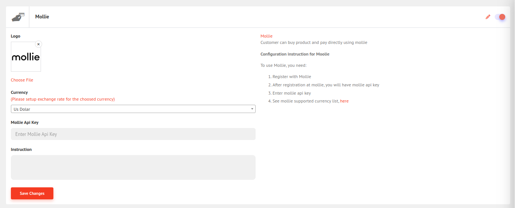Remove the Mollie logo with the X icon

point(38,44)
